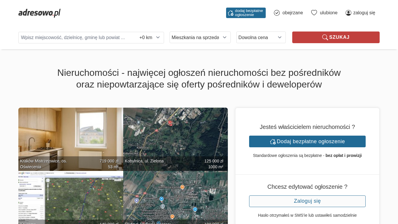Click the house icon in top header button
This screenshot has width=398, height=224.
click(230, 13)
